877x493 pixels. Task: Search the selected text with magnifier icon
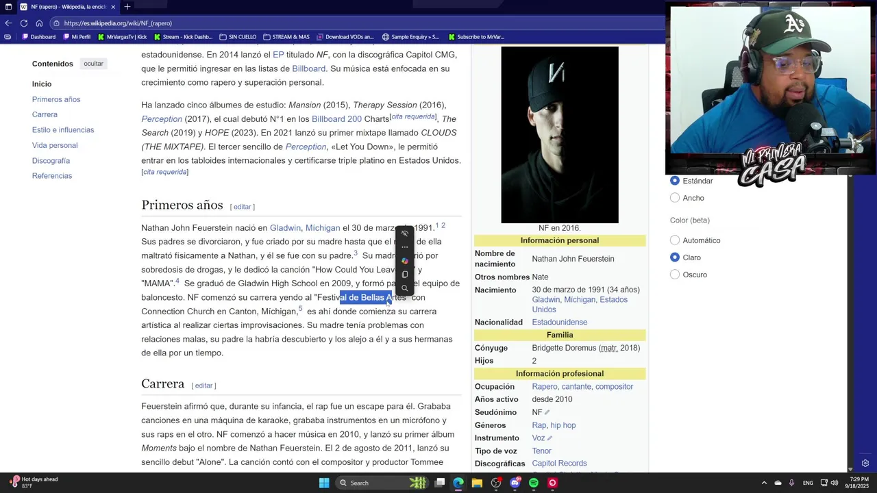click(404, 288)
